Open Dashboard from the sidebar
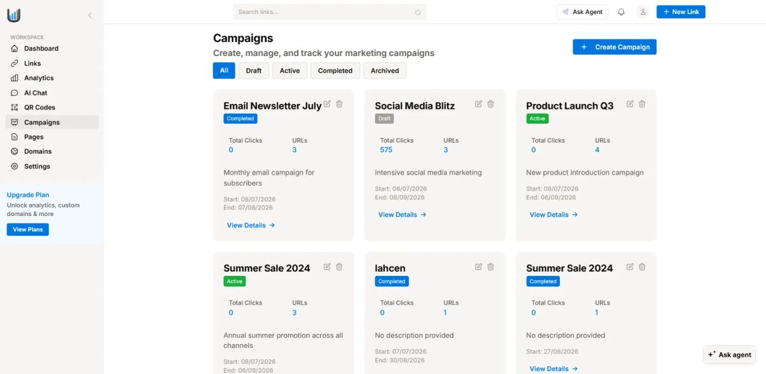 [52, 48]
